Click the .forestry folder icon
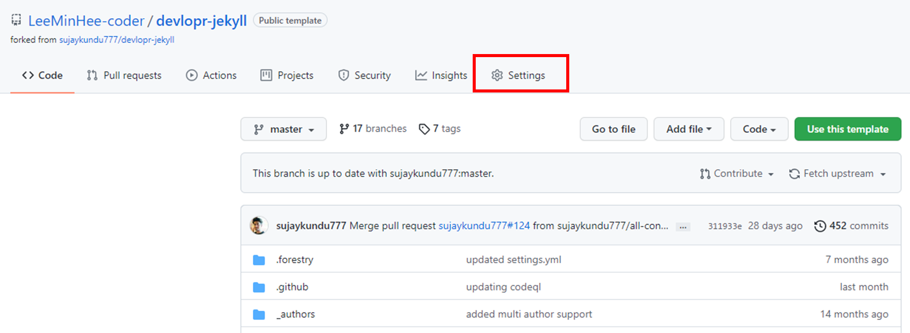 pyautogui.click(x=259, y=260)
